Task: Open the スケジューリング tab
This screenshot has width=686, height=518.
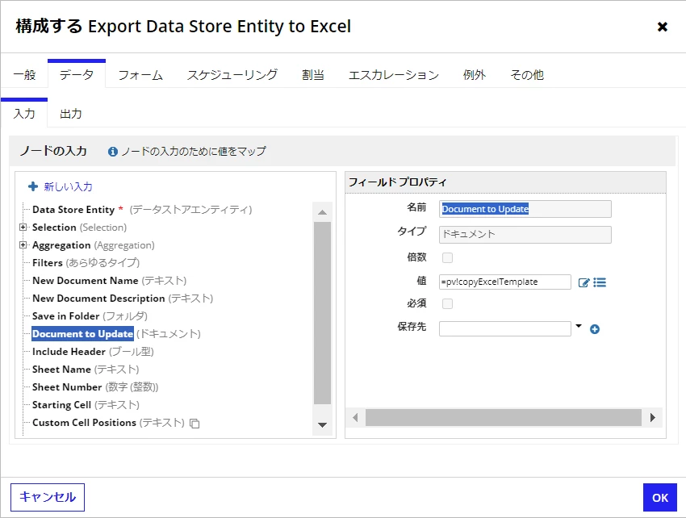Action: tap(232, 75)
